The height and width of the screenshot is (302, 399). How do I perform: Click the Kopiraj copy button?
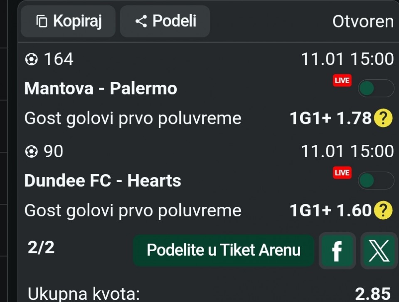(69, 21)
